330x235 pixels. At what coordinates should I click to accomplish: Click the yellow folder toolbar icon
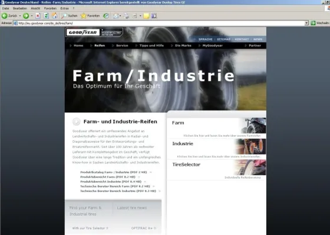(x=146, y=16)
